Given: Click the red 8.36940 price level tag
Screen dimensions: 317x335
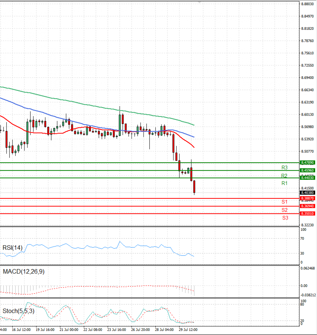Looking at the screenshot, I should click(x=307, y=206).
